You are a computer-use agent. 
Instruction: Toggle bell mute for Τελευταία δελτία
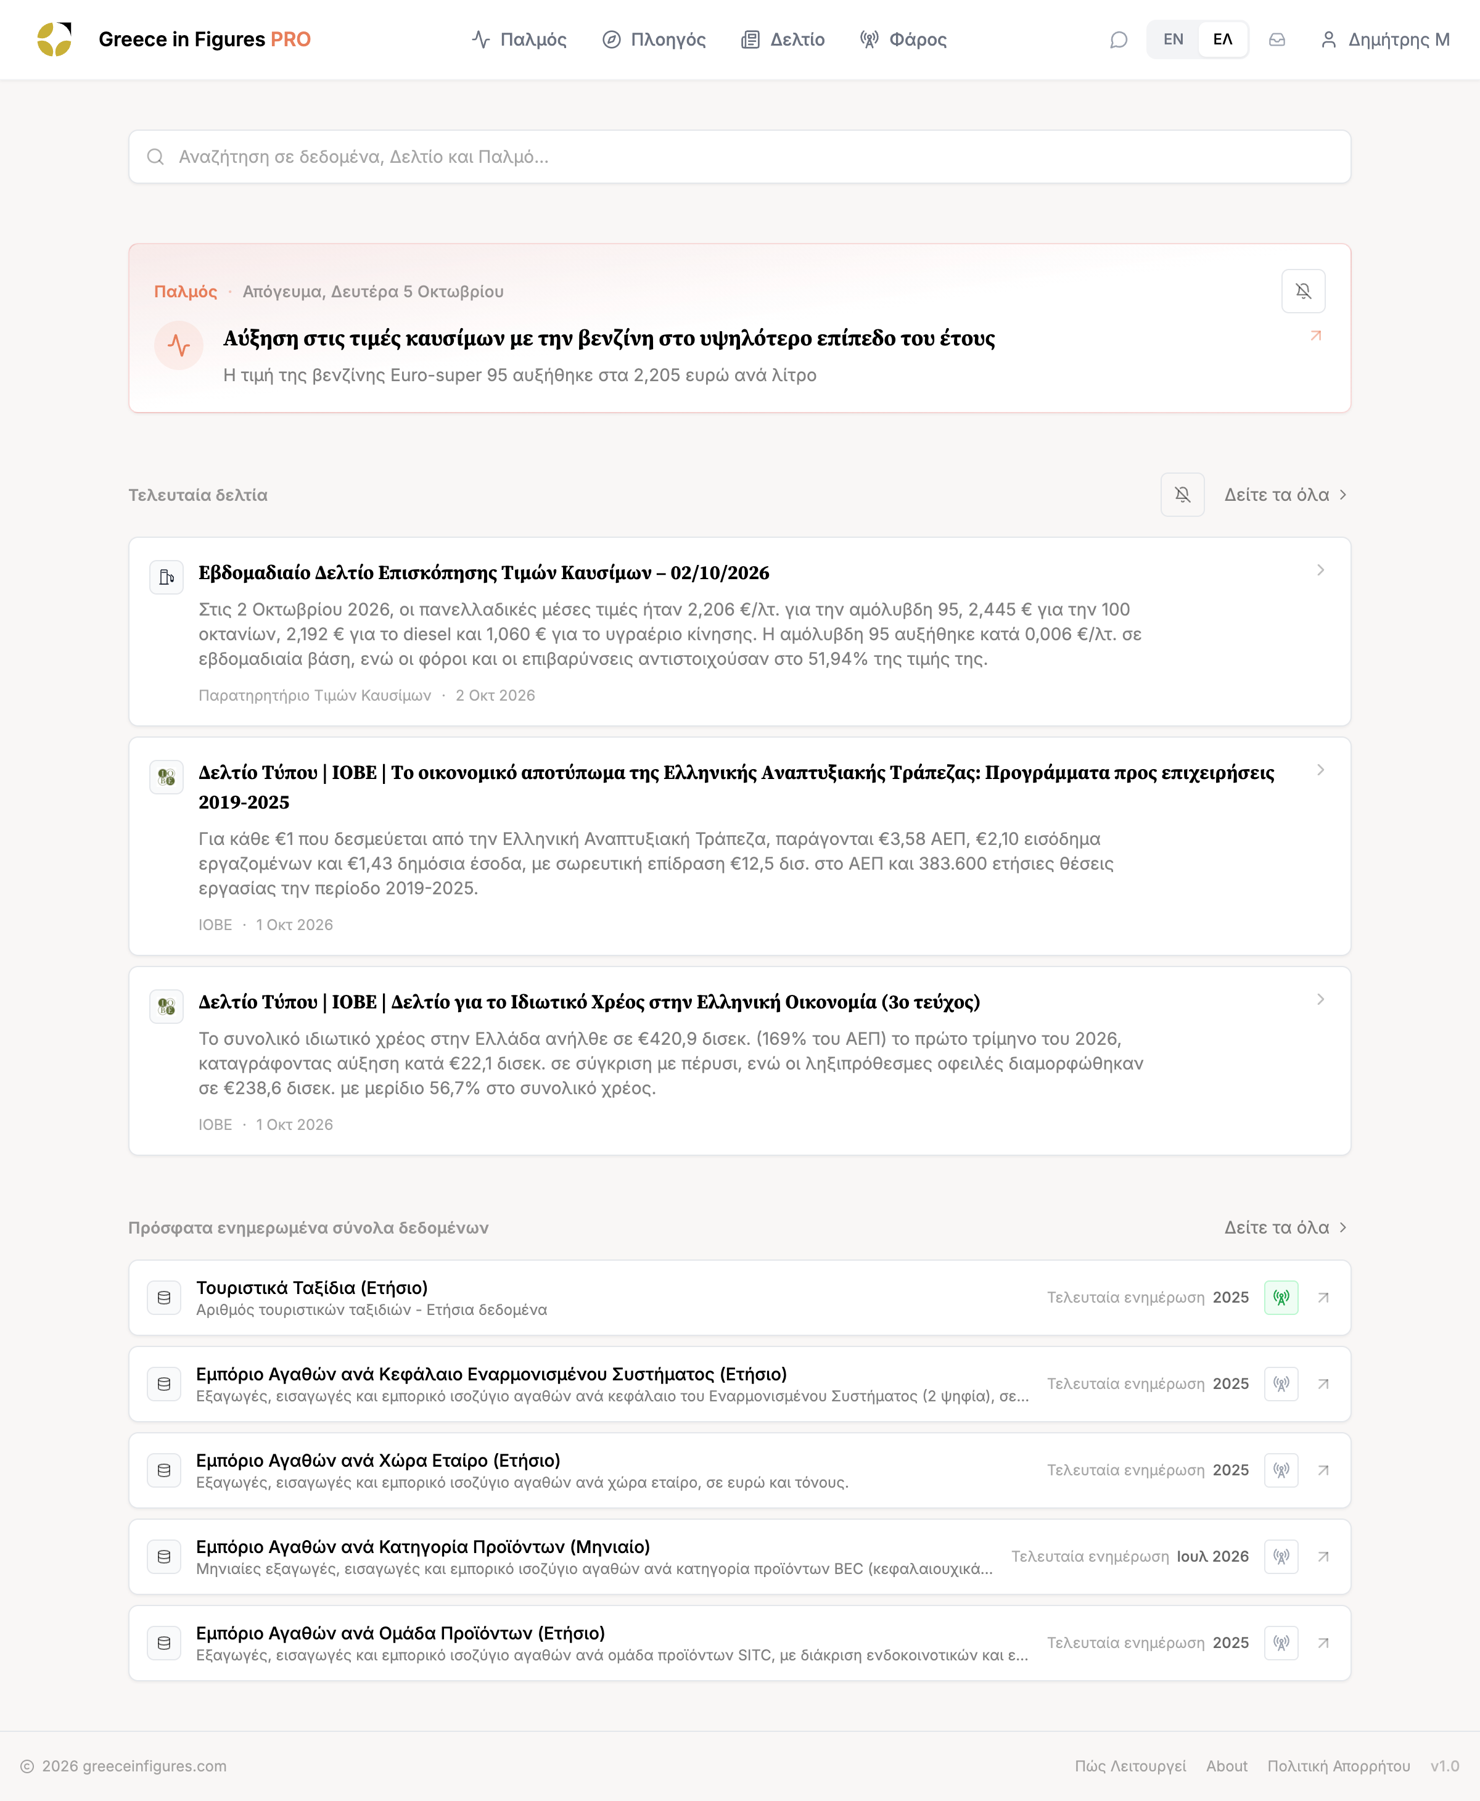[x=1182, y=495]
